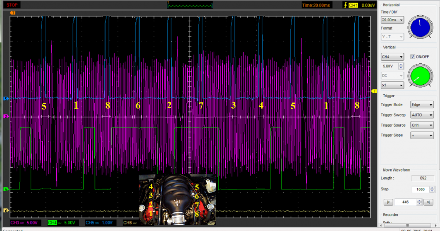Toggle the channel ON/OFF checkbox
Viewport: 440px width, 231px height.
(413, 56)
